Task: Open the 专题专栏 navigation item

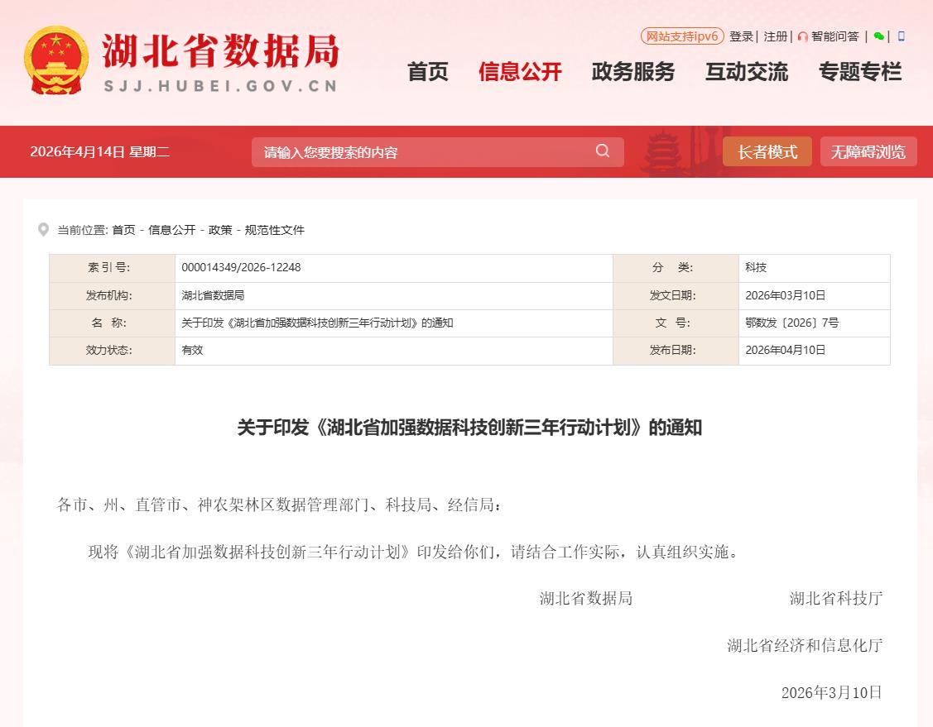Action: [860, 72]
